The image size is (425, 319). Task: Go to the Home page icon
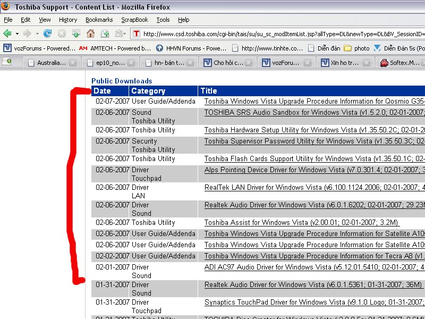coord(90,33)
